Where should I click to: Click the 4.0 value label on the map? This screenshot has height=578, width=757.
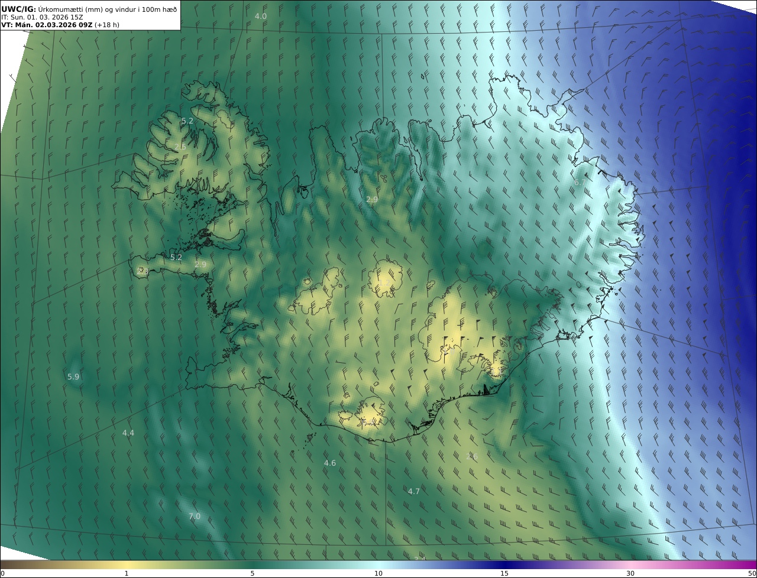click(261, 16)
